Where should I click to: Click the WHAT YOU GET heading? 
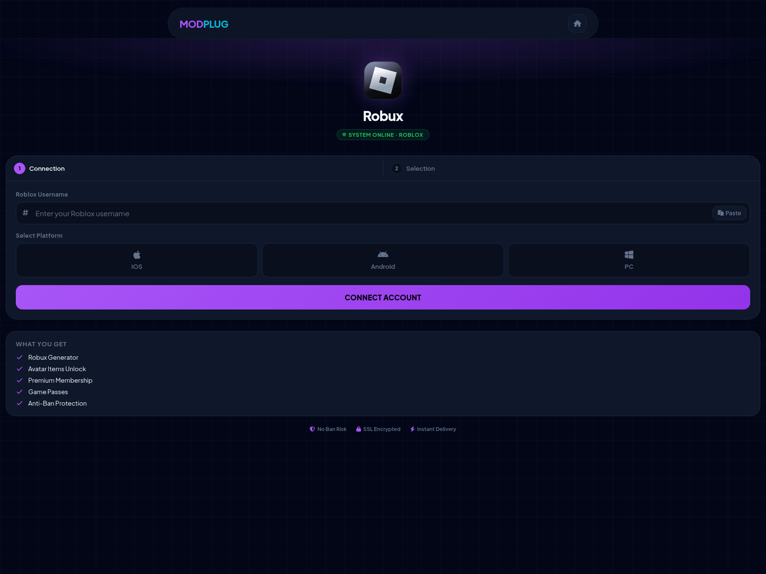tap(41, 344)
